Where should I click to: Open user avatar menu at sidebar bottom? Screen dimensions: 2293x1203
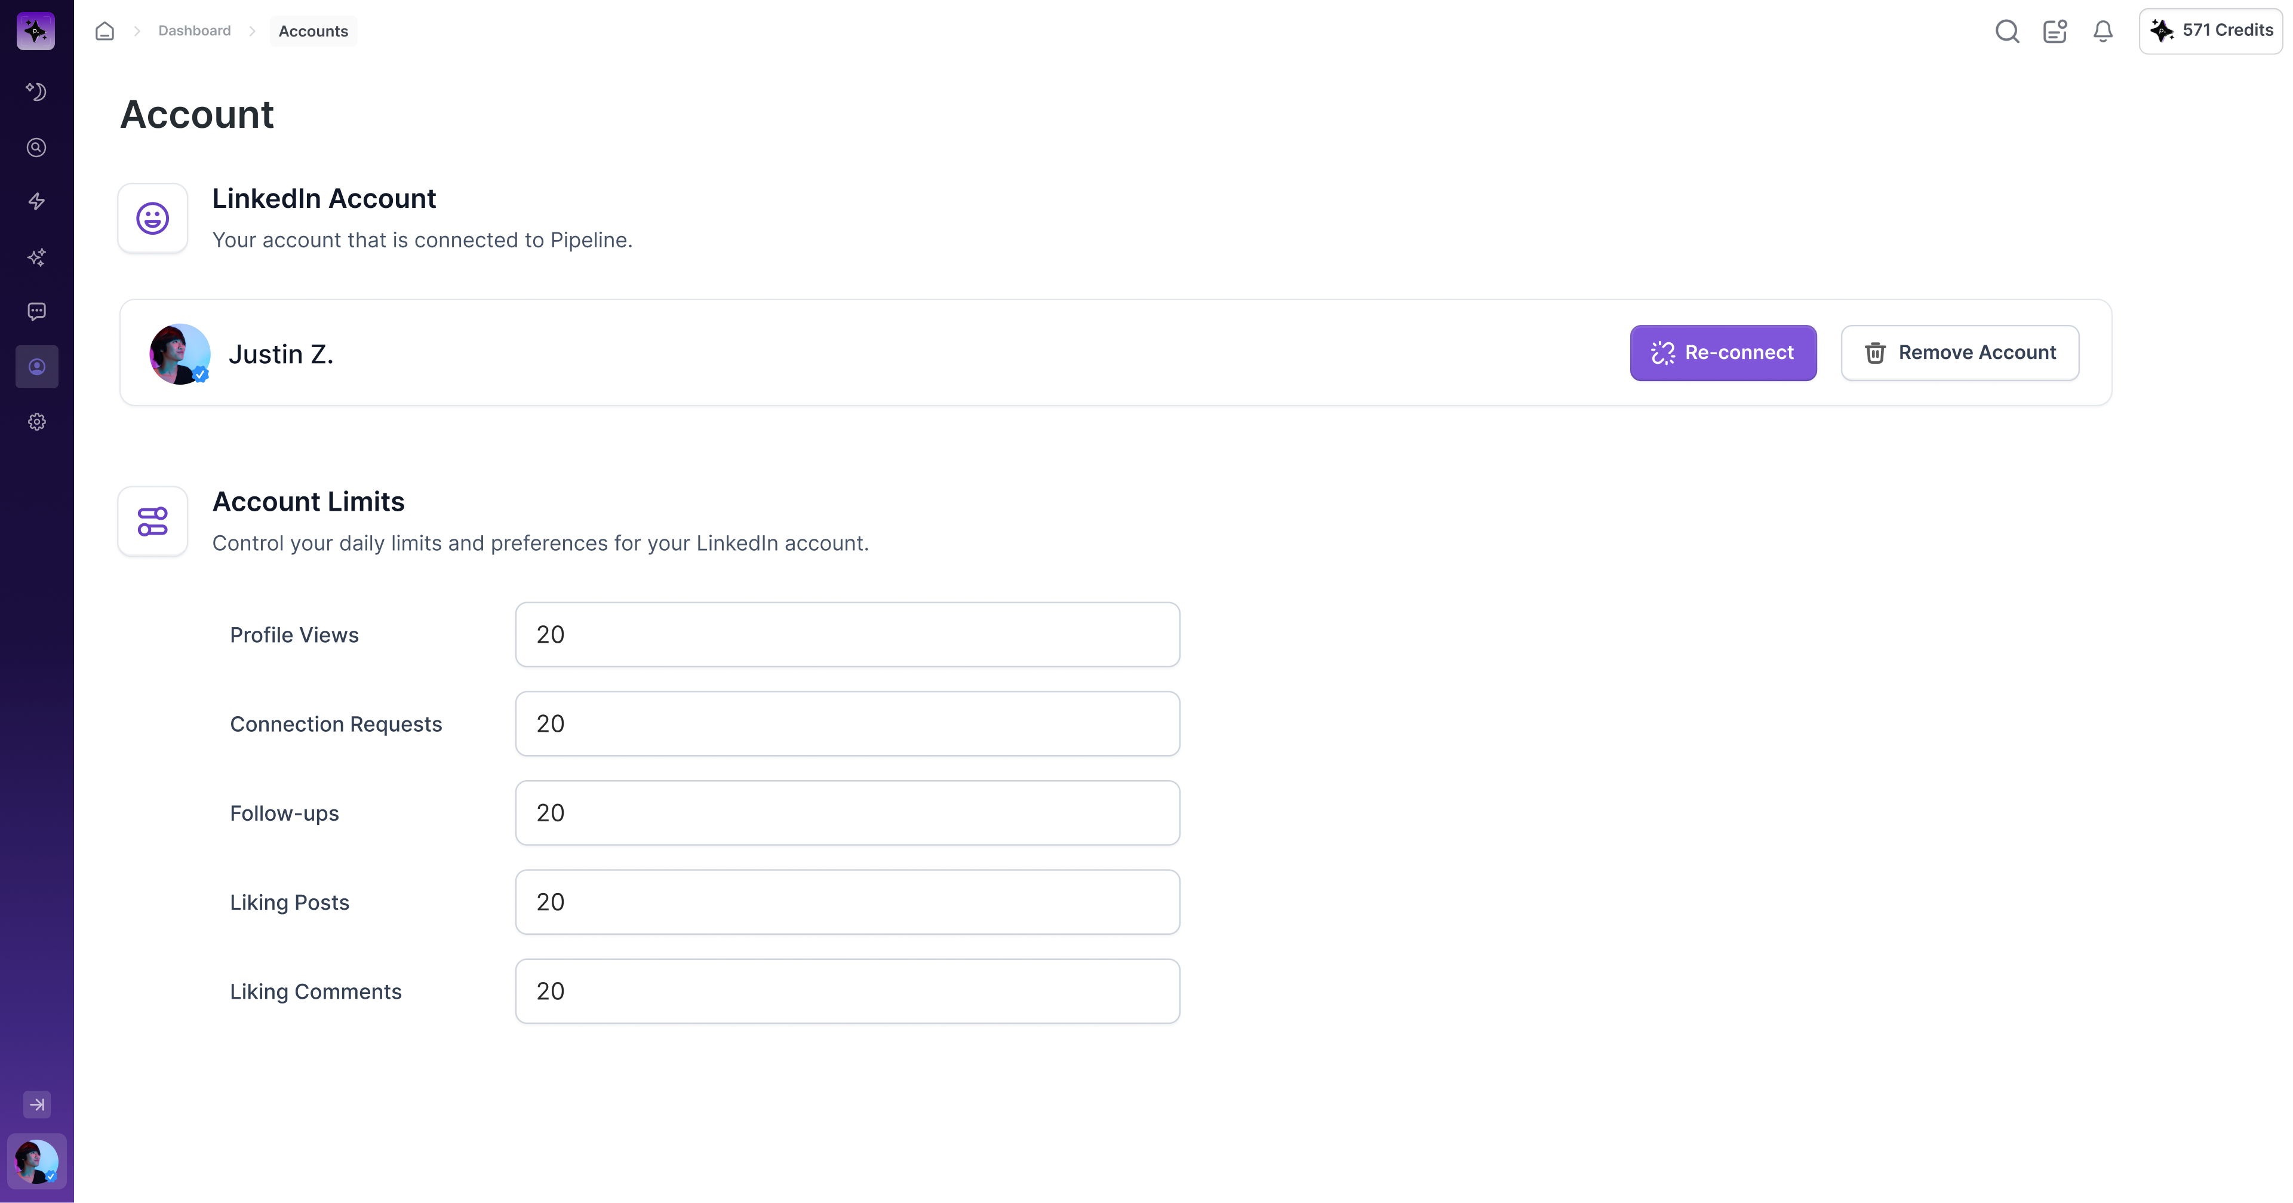(x=36, y=1162)
